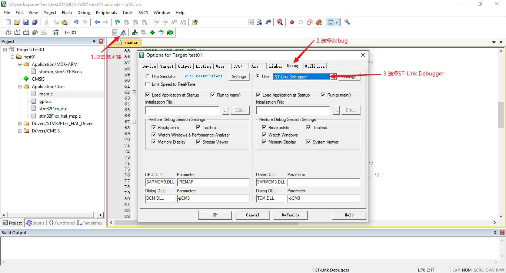The height and width of the screenshot is (273, 506).
Task: Collapse the Application/User folder
Action: click(20, 87)
